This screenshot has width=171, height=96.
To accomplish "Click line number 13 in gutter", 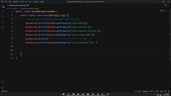I will (x=12, y=58).
